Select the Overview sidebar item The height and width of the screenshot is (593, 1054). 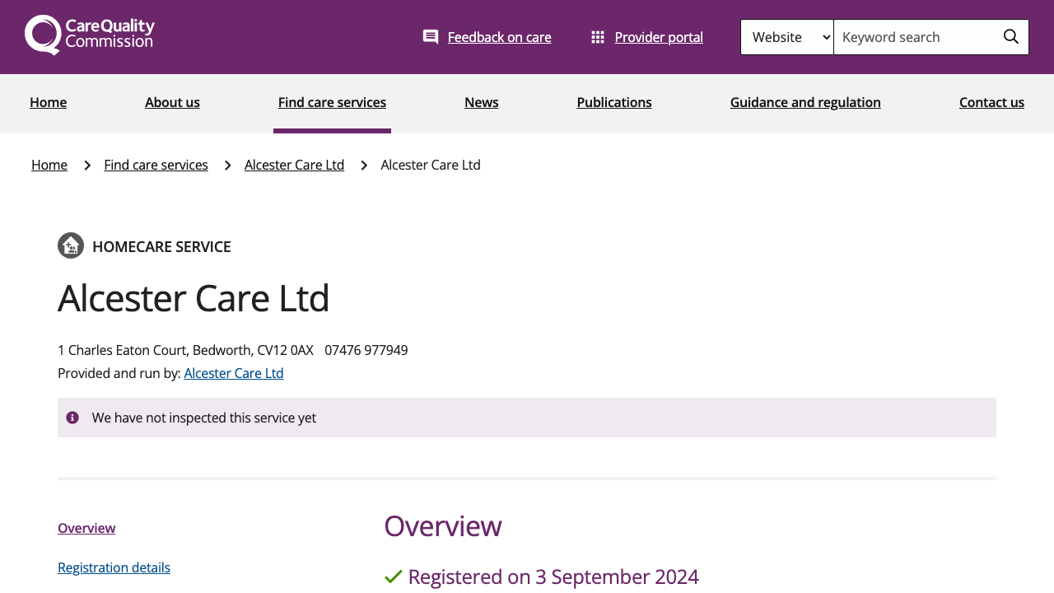coord(86,527)
